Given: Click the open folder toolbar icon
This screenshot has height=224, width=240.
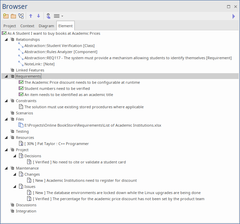Looking at the screenshot, I should pos(13,16).
